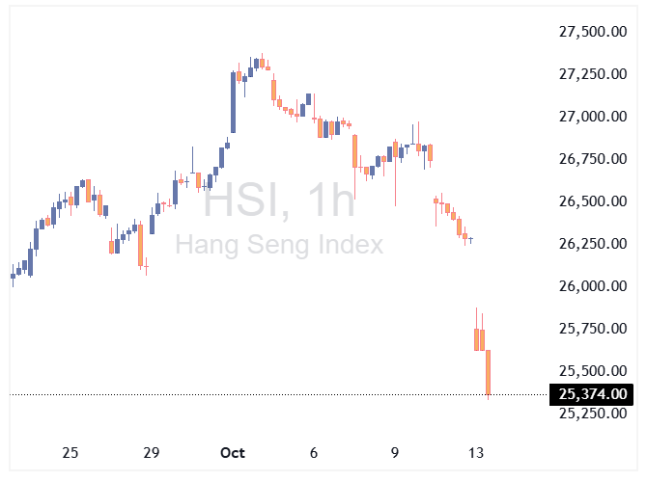Click the Oct month label on time axis
The height and width of the screenshot is (481, 647).
click(233, 453)
